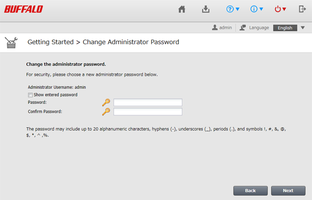Focus the Password input field

click(148, 102)
